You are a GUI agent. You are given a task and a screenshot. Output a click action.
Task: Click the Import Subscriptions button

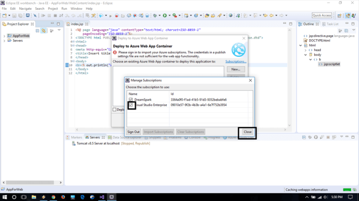(x=158, y=132)
